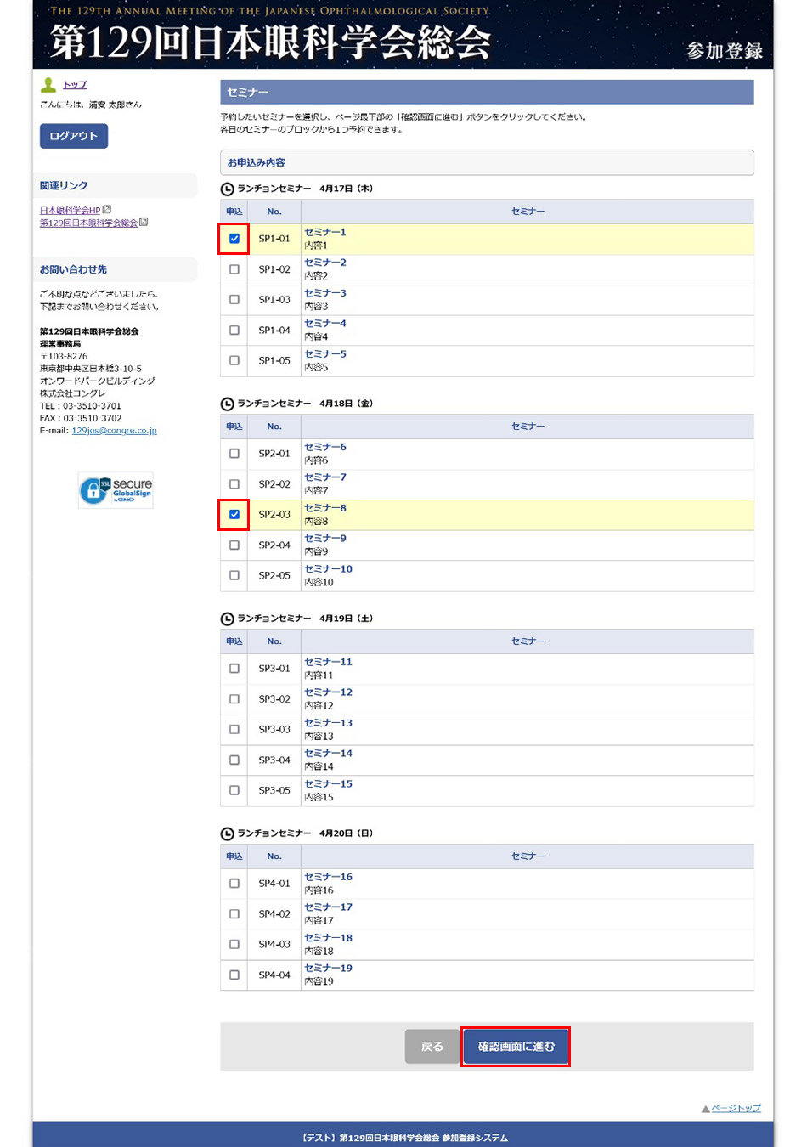Tick the SP3-01 checkbox

234,669
